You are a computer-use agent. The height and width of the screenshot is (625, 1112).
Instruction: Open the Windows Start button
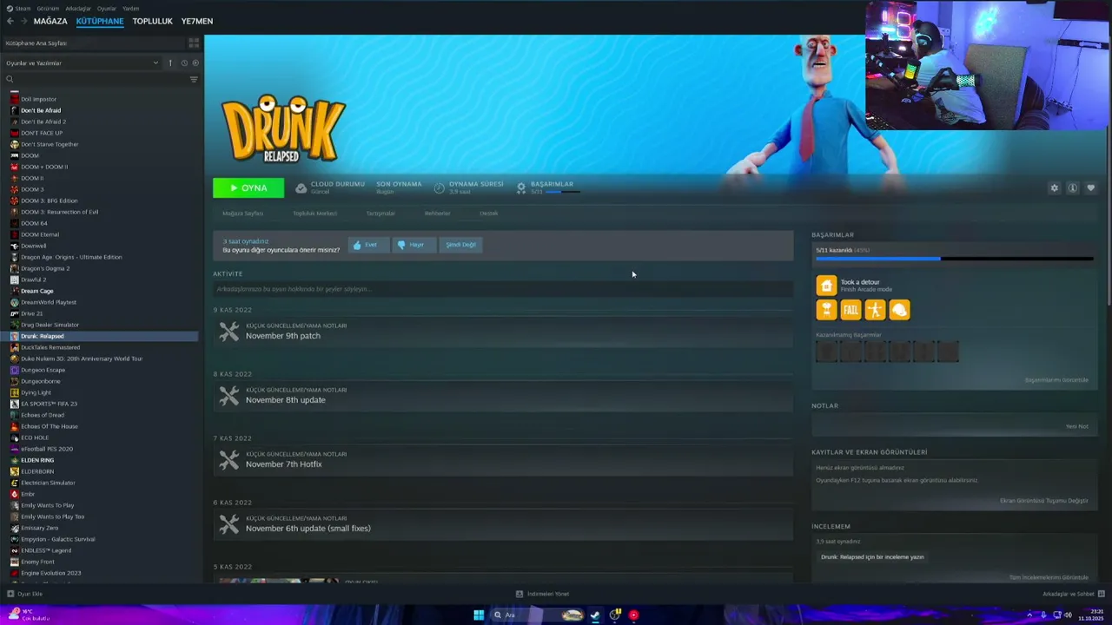pyautogui.click(x=479, y=615)
